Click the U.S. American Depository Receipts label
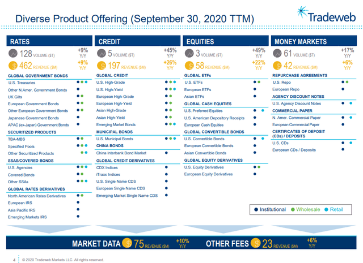This screenshot has width=363, height=263. click(x=214, y=118)
